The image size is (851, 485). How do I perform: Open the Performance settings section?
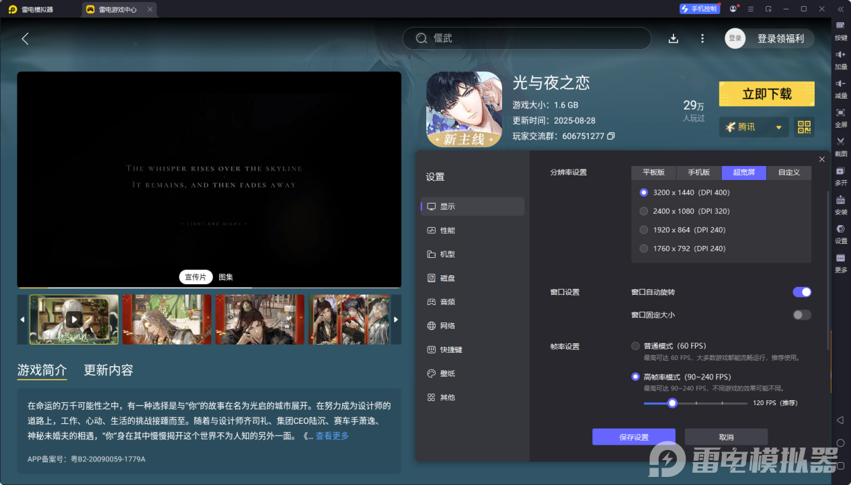[x=448, y=230]
